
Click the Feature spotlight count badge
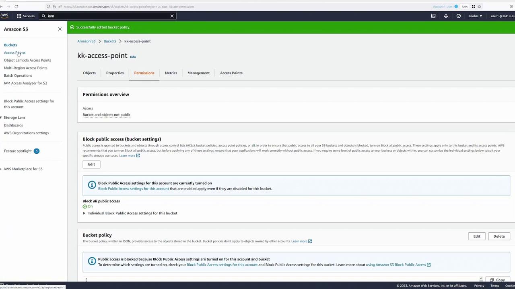pos(36,151)
